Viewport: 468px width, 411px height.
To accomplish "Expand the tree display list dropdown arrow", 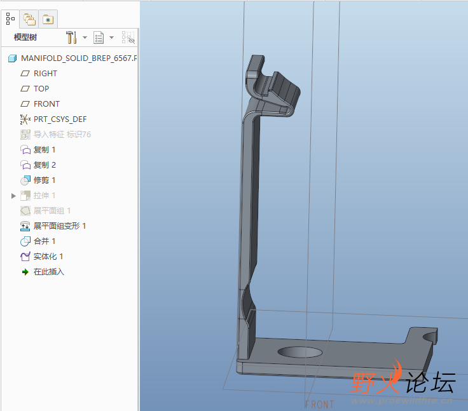I will click(112, 37).
